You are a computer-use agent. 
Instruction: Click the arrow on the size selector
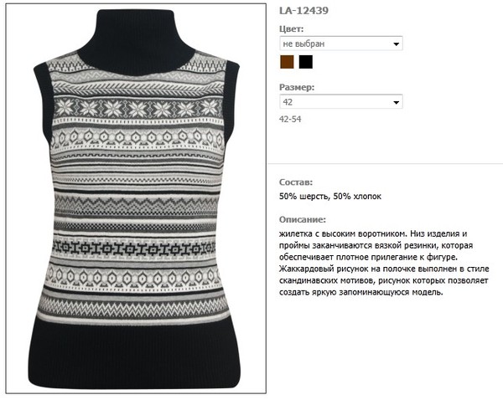(397, 102)
